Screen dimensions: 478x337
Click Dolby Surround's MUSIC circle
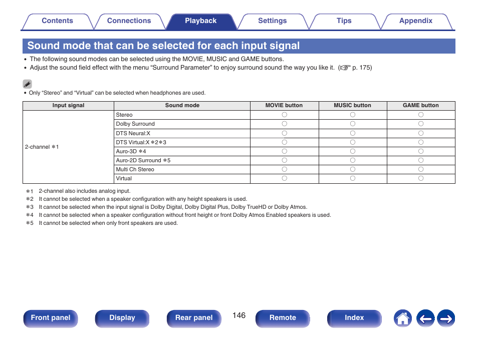click(x=353, y=124)
